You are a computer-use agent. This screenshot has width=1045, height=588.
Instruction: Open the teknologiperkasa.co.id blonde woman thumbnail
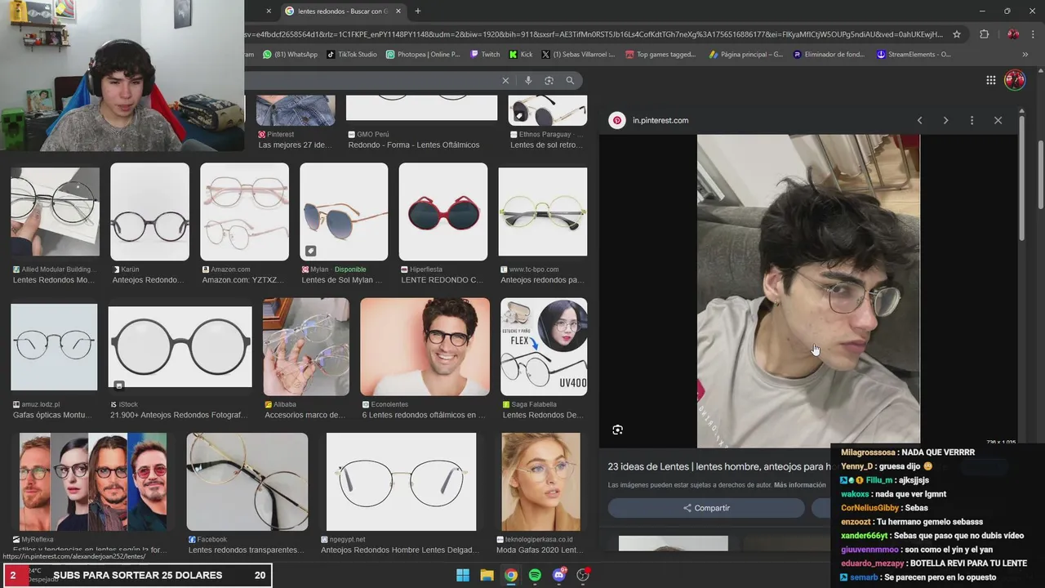pos(541,482)
